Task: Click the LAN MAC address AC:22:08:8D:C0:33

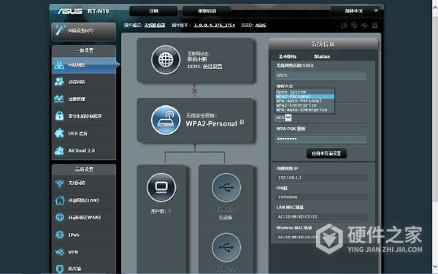Action: [x=297, y=217]
